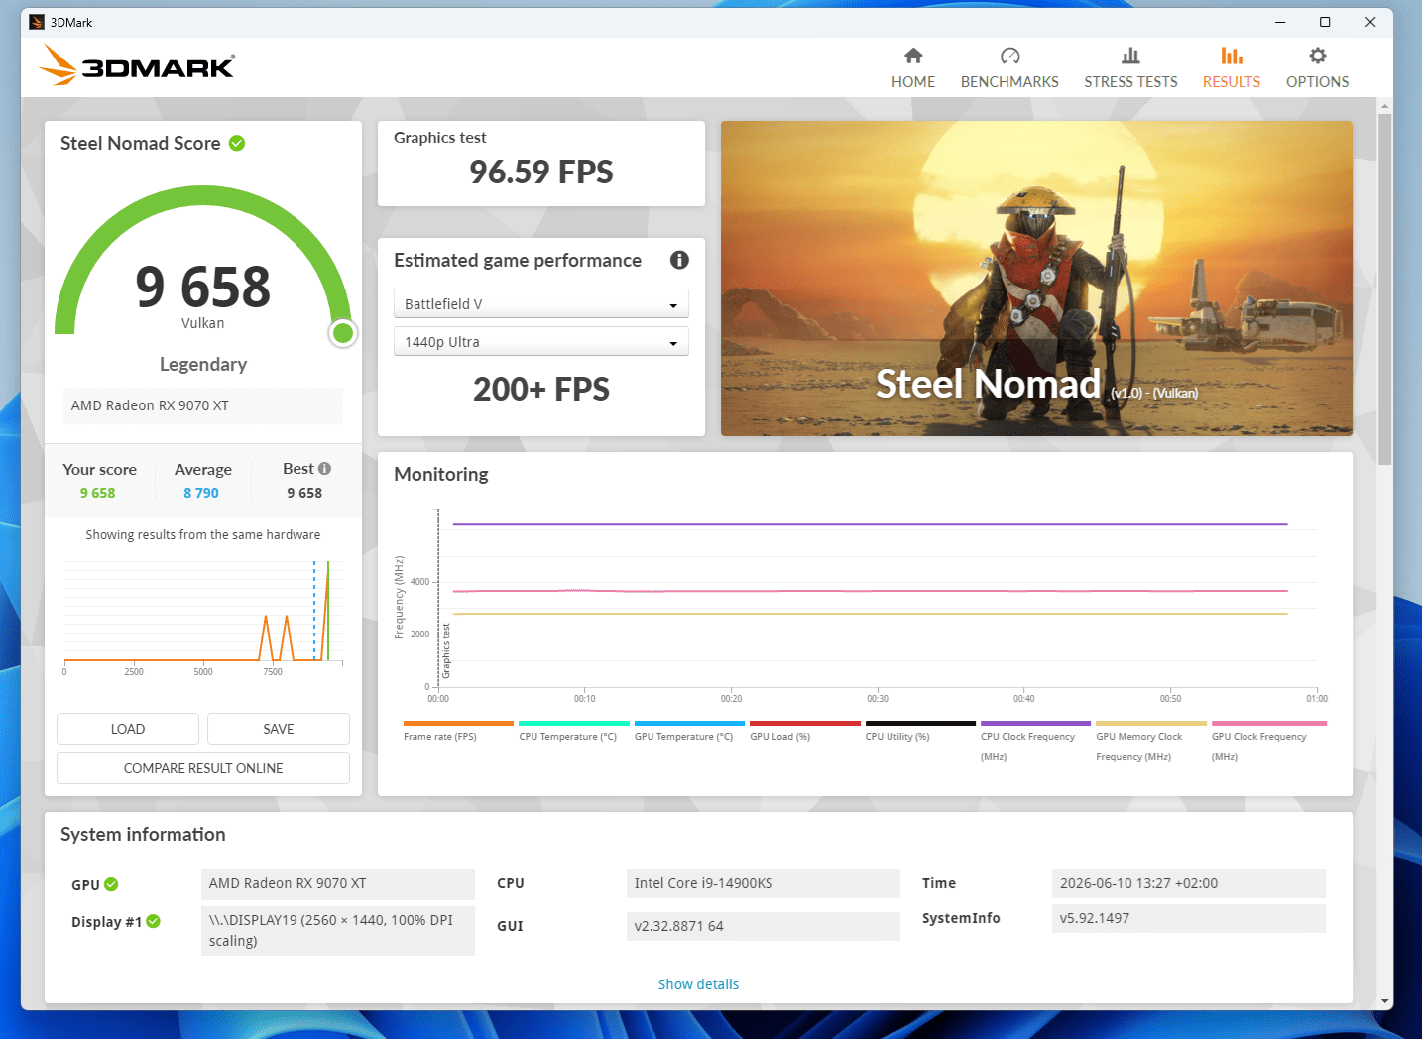Click the Legendary rating label
Image resolution: width=1422 pixels, height=1039 pixels.
click(203, 365)
